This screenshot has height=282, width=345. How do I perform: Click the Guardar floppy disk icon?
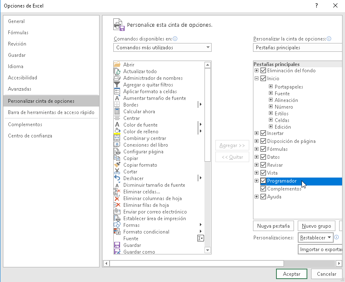117,245
